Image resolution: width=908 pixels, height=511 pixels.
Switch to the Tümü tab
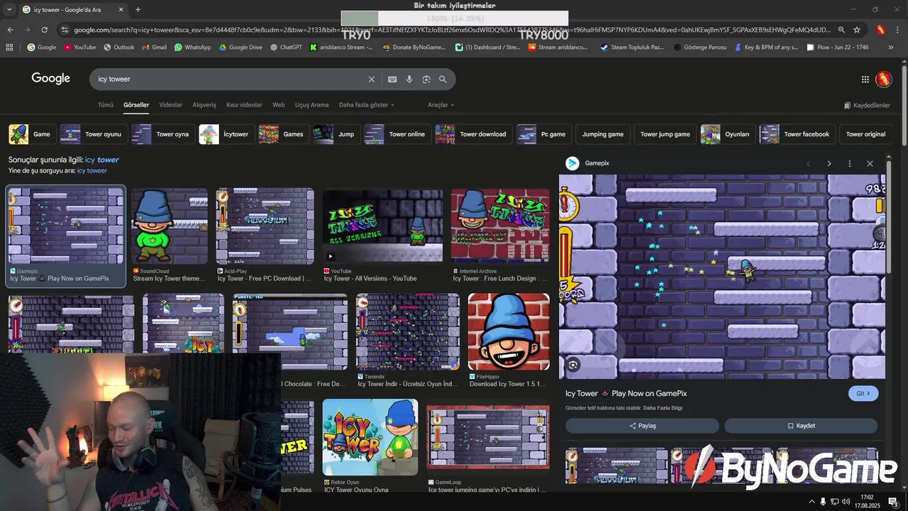pos(105,105)
